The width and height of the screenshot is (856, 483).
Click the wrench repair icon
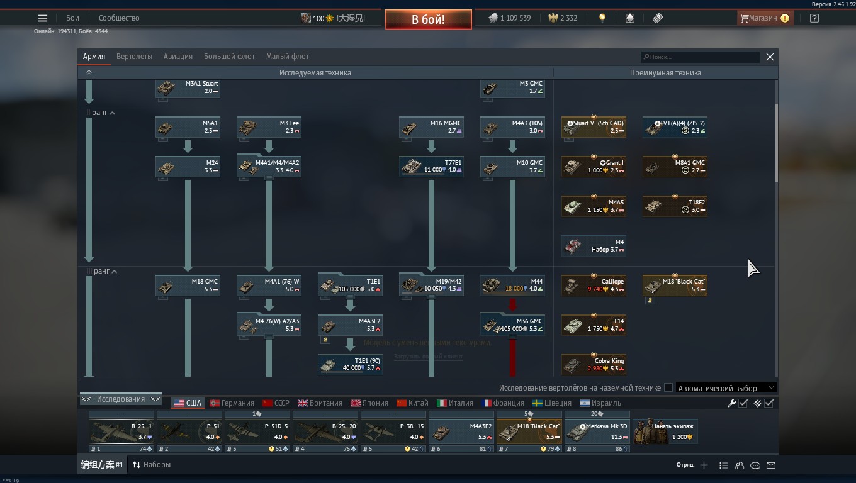pos(732,403)
